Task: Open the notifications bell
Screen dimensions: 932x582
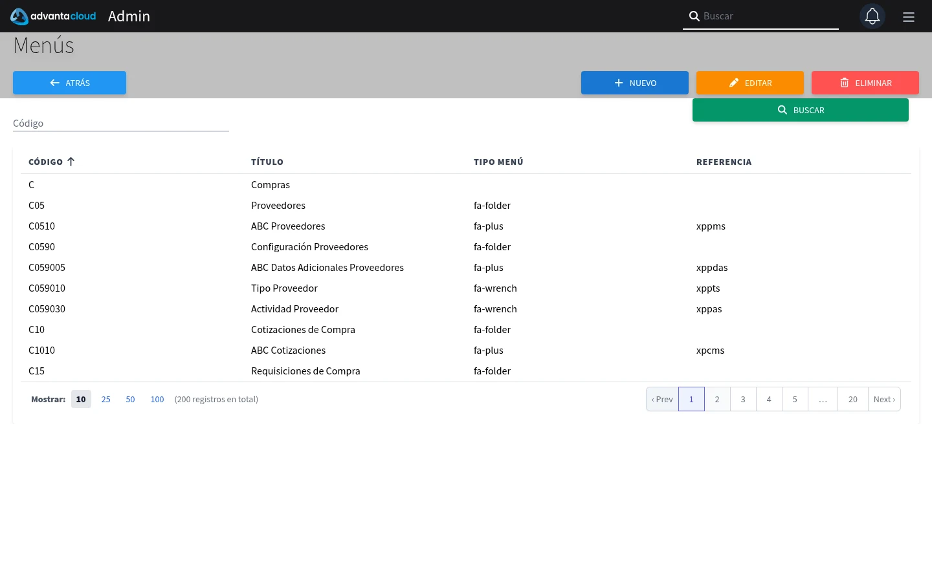Action: coord(872,16)
